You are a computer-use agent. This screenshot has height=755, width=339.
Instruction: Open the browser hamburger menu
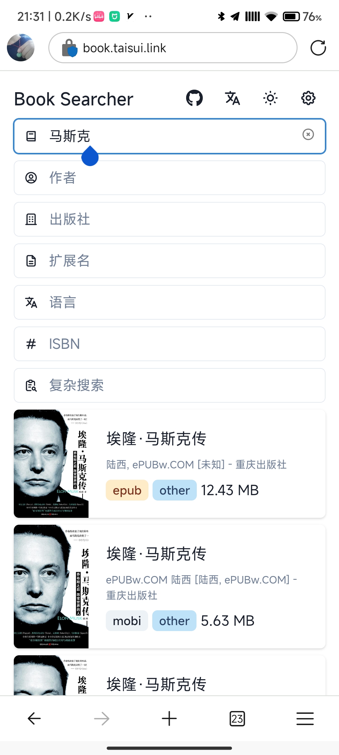click(305, 719)
